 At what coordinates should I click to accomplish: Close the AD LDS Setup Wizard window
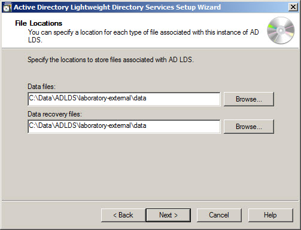coord(293,7)
